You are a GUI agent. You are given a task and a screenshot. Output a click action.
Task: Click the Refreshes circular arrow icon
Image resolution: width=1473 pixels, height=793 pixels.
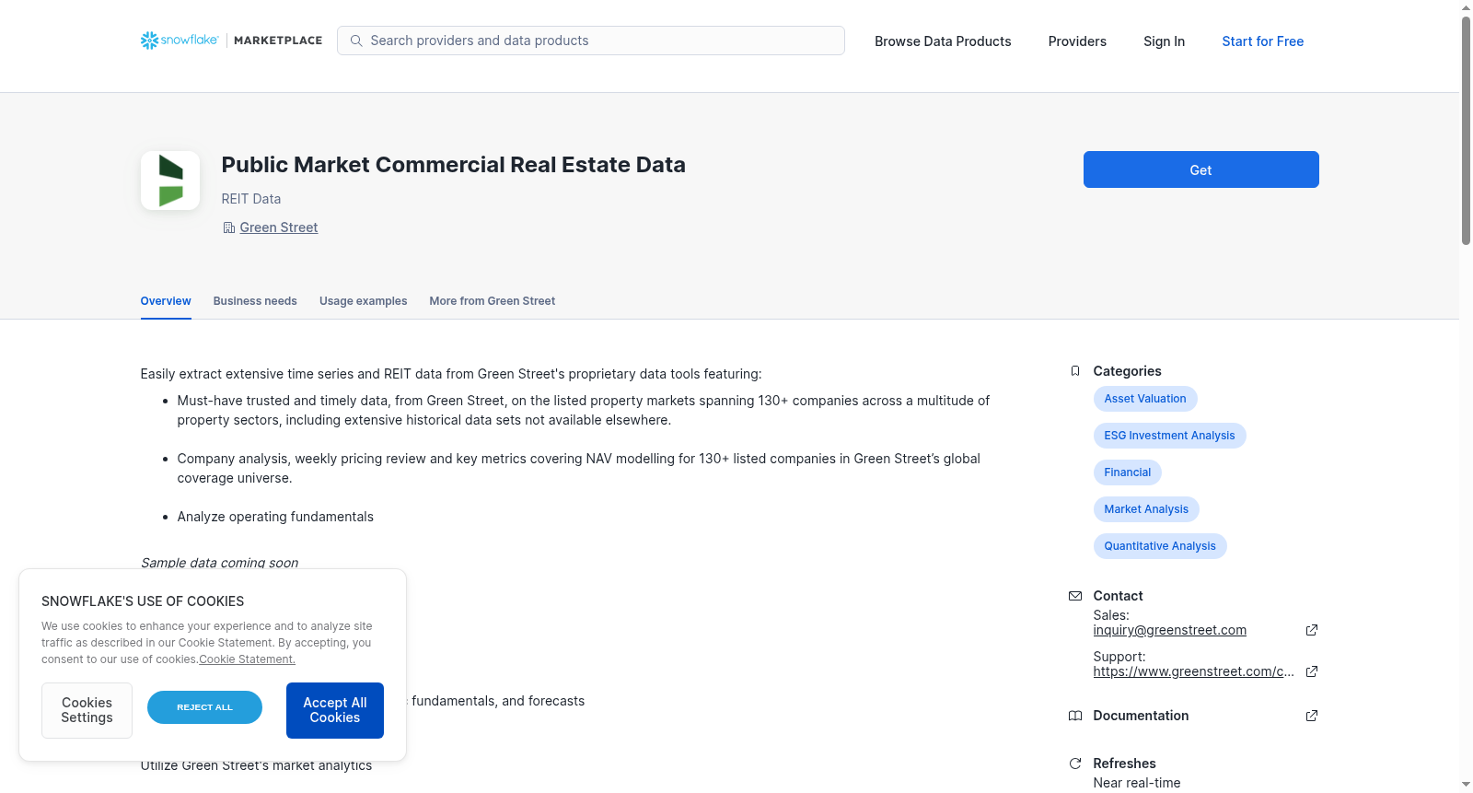(x=1074, y=764)
